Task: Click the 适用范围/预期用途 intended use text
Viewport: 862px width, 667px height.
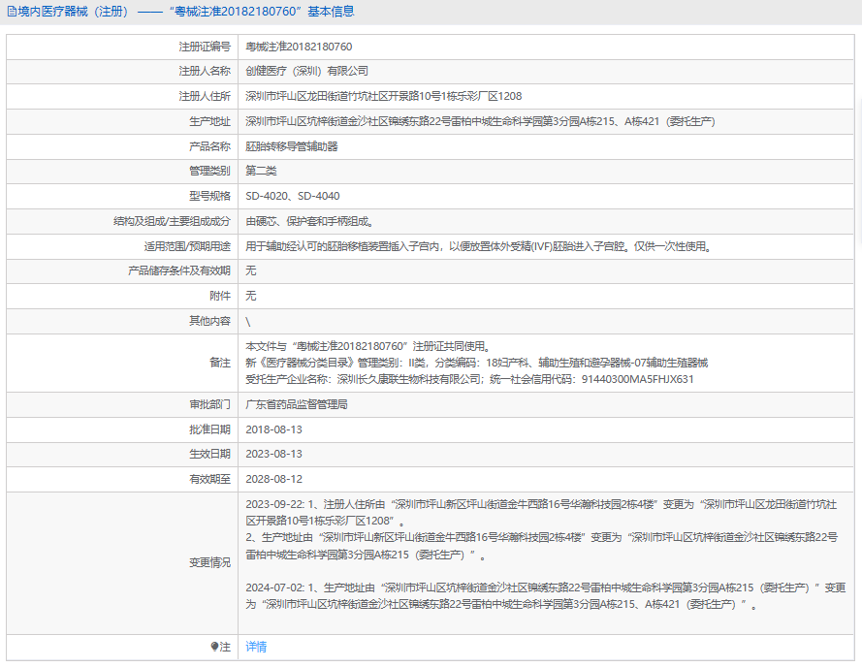Action: [478, 246]
